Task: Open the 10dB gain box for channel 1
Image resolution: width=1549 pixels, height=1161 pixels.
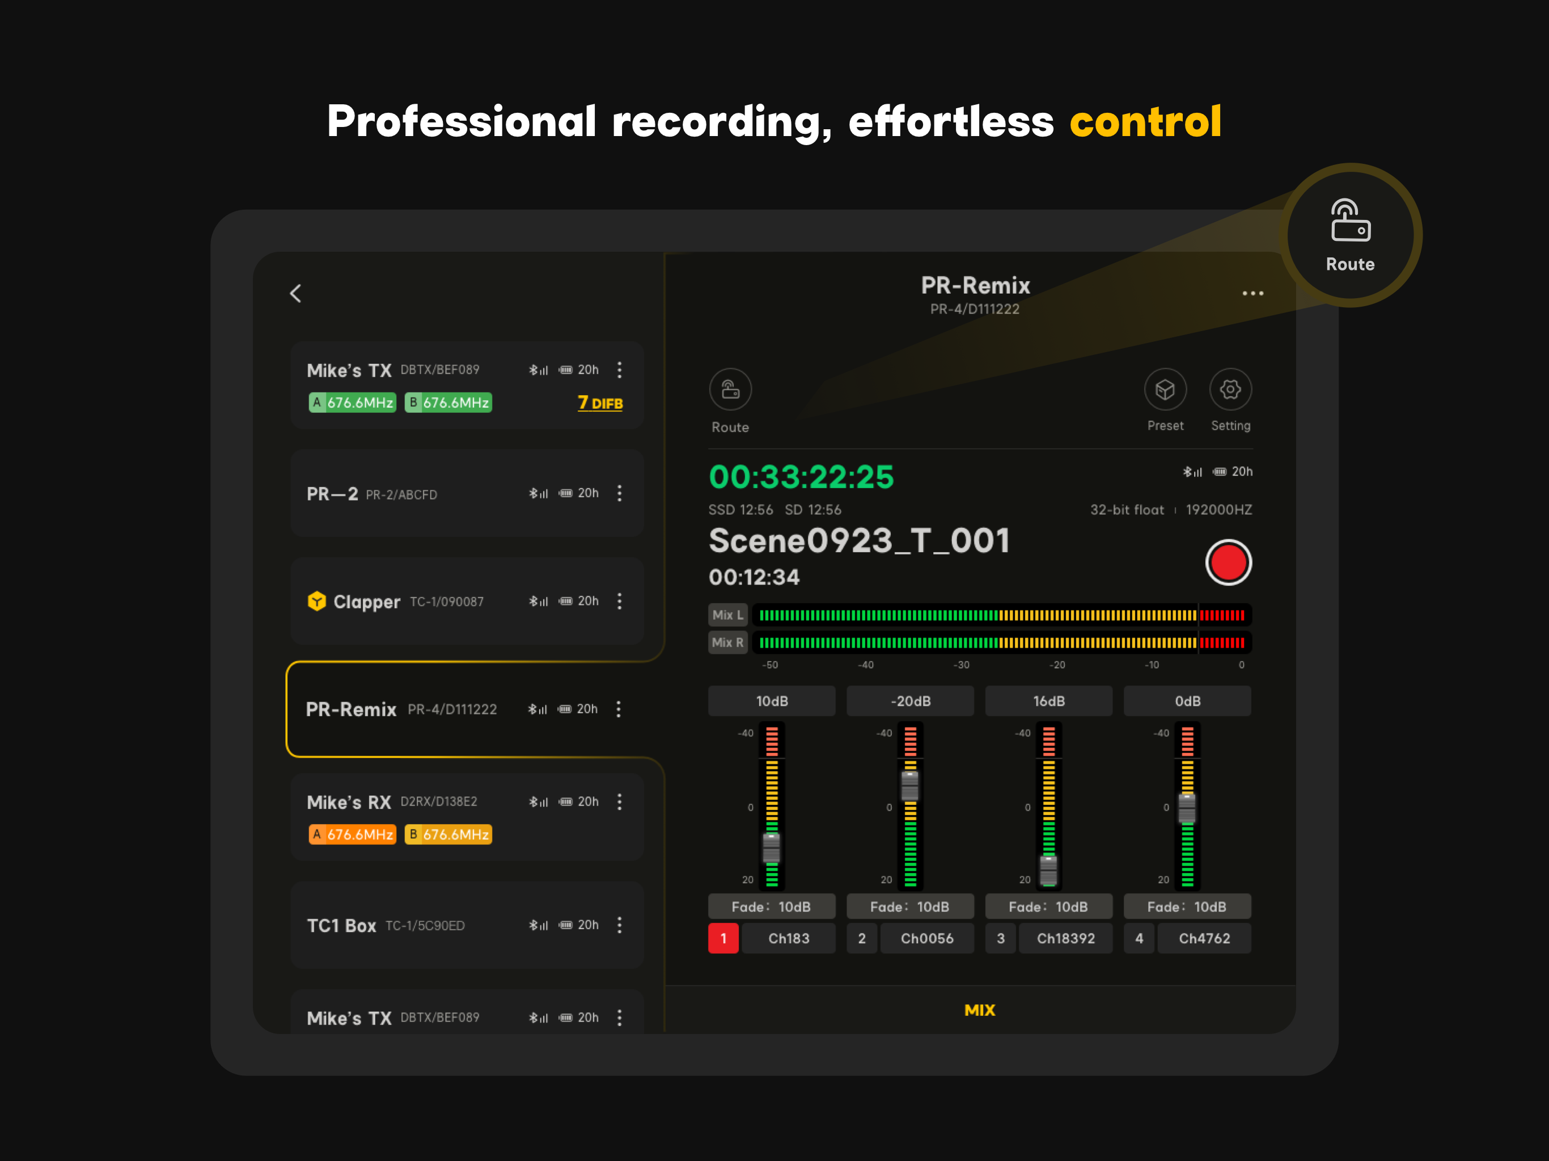Action: (x=772, y=701)
